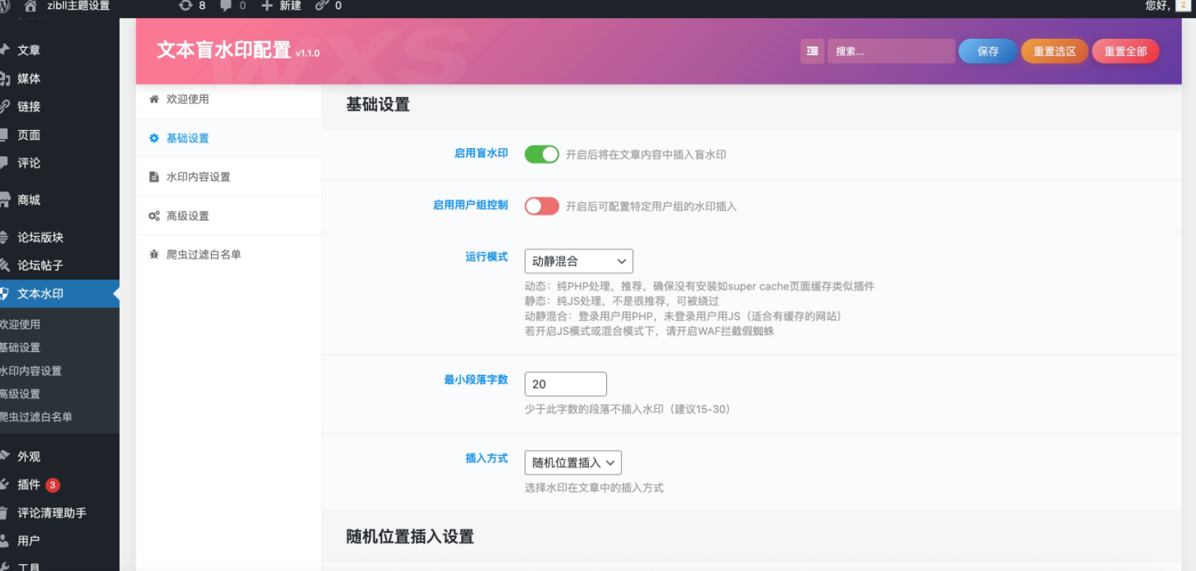Click the home icon next to 欢迎使用
Viewport: 1196px width, 571px height.
154,99
